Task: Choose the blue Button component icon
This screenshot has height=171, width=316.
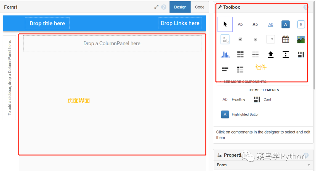Action: point(286,24)
